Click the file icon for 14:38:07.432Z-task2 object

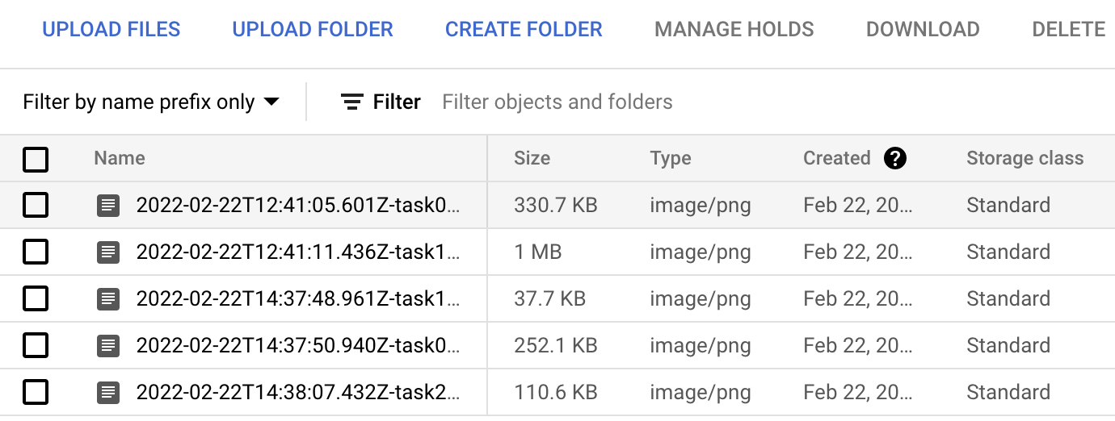pos(108,393)
